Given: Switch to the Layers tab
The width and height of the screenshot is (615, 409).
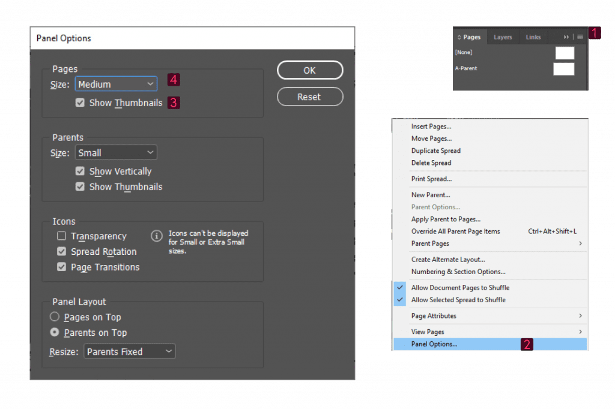Looking at the screenshot, I should pyautogui.click(x=503, y=37).
